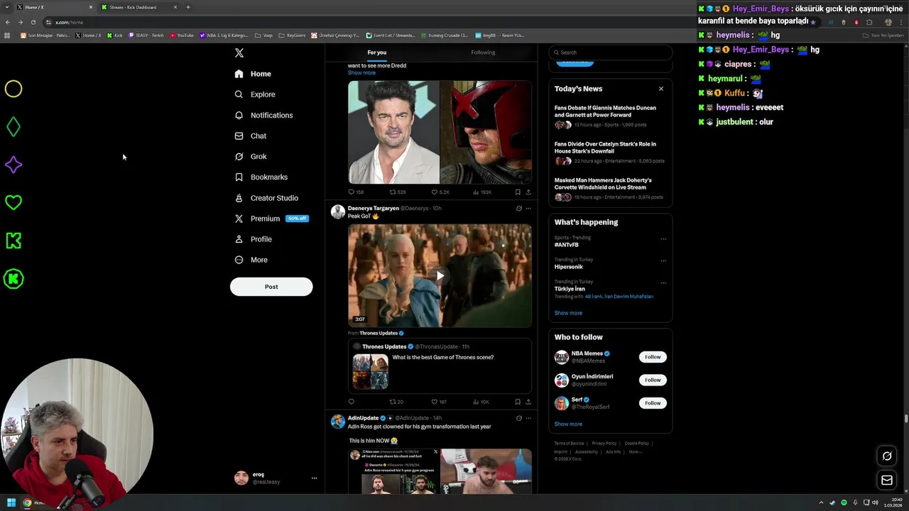Open the floating Grok button
The height and width of the screenshot is (511, 909).
click(887, 456)
